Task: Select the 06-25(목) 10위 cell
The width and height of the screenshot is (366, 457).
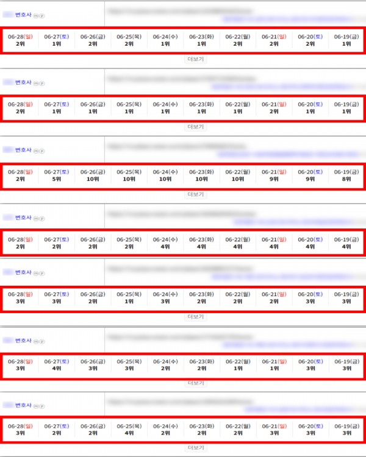Action: click(x=129, y=175)
